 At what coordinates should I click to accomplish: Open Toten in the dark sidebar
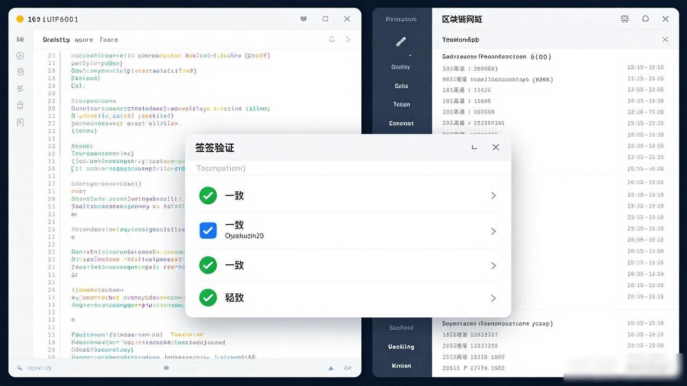point(401,105)
